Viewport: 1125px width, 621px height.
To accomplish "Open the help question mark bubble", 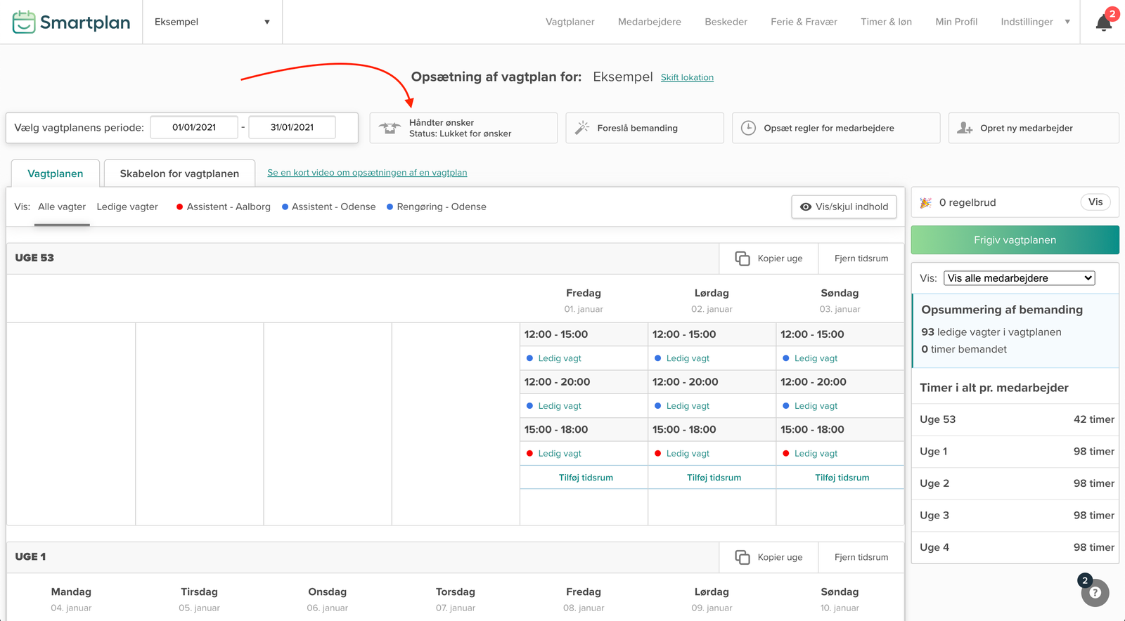I will 1095,592.
